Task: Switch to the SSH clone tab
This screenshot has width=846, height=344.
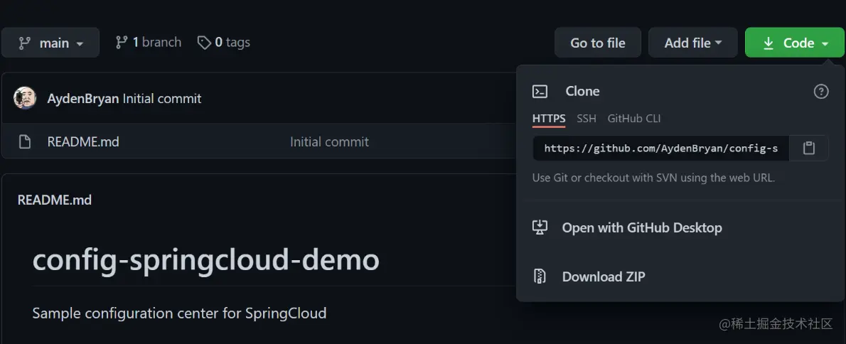Action: 587,119
